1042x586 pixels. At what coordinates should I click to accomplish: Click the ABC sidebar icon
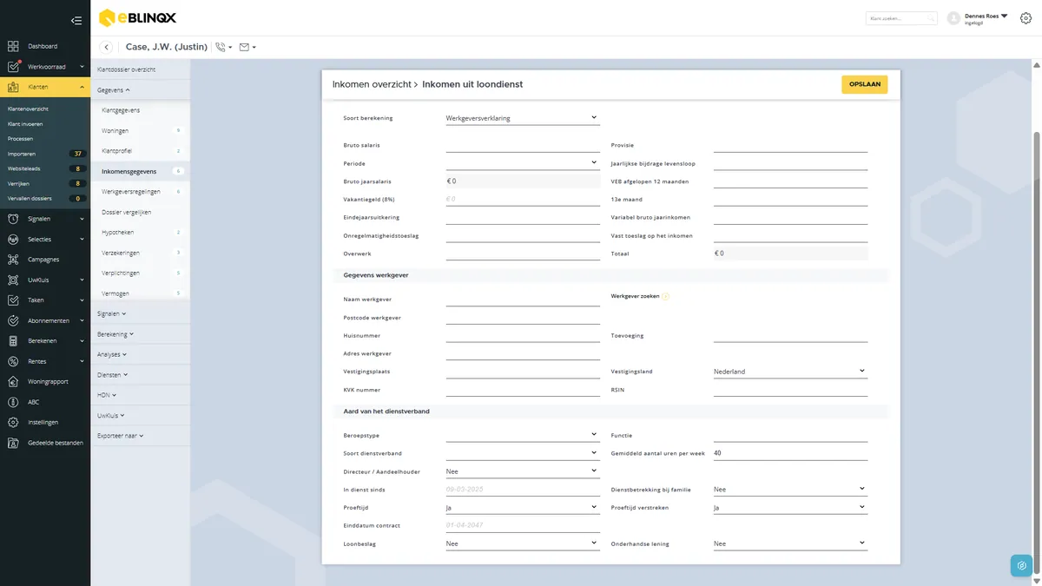point(13,402)
